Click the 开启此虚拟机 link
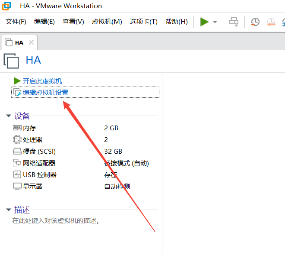285x255 pixels. click(42, 81)
